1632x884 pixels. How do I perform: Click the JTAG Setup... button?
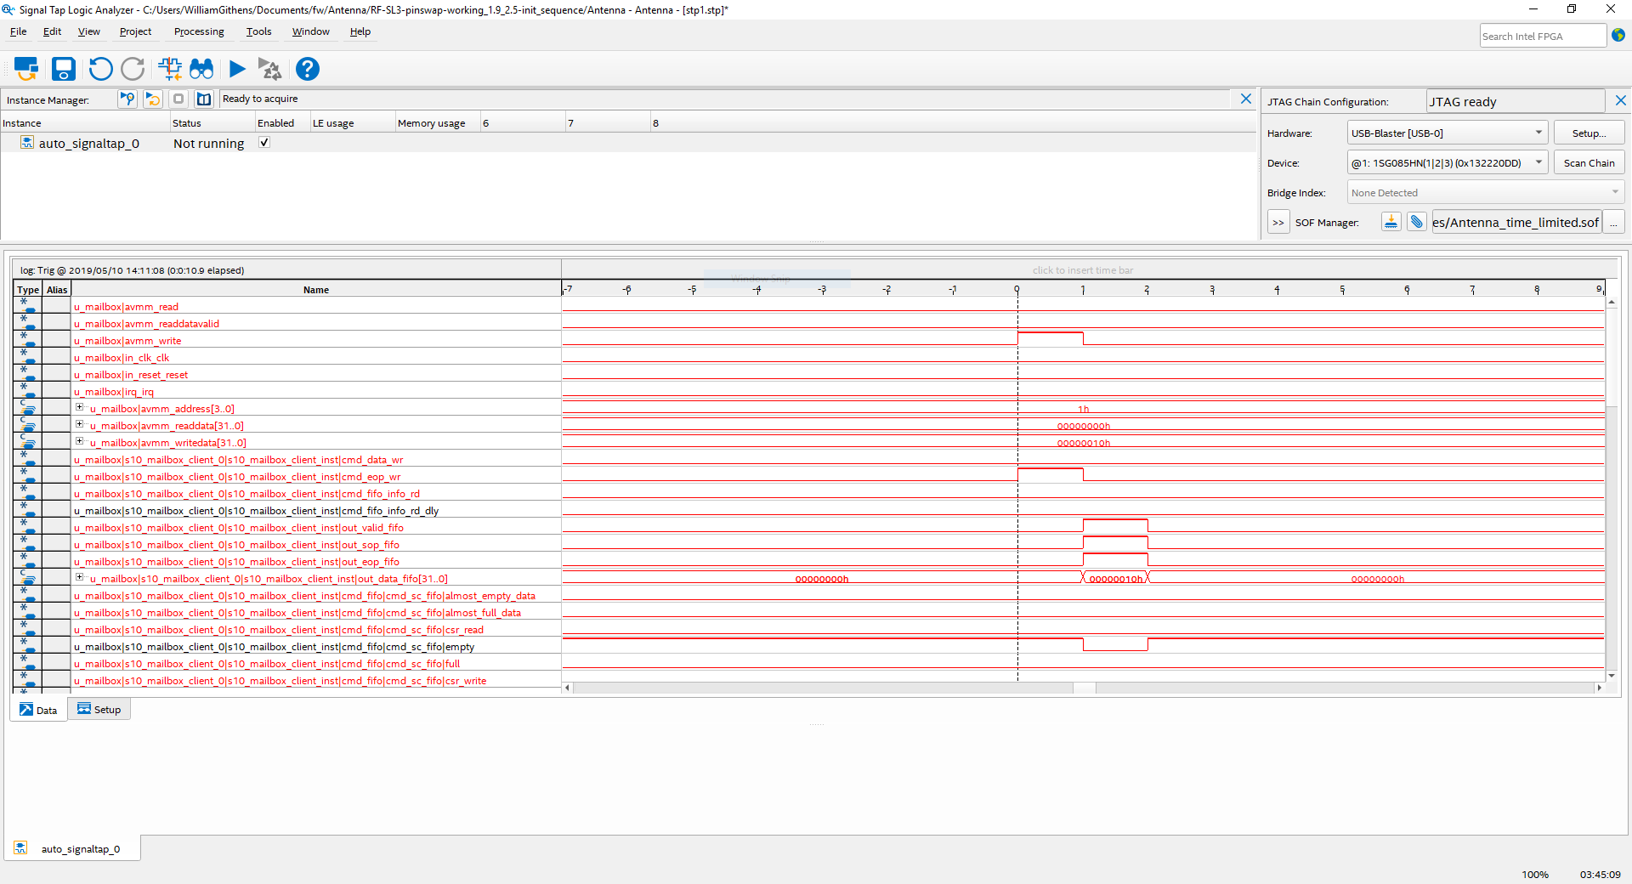[1589, 133]
